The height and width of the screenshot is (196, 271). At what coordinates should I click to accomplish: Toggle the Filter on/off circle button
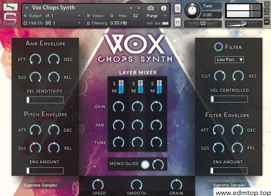pyautogui.click(x=219, y=47)
